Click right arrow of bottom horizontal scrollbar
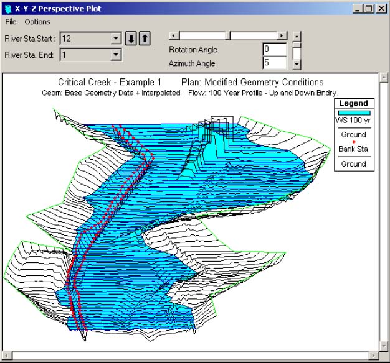 pos(372,356)
